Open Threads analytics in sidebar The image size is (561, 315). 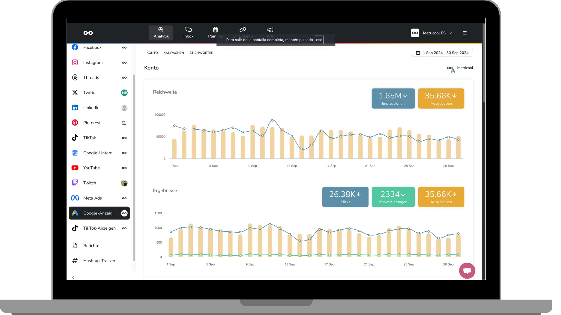pos(91,78)
